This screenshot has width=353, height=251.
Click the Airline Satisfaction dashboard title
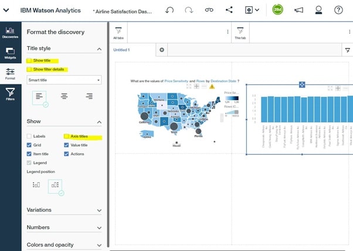122,12
